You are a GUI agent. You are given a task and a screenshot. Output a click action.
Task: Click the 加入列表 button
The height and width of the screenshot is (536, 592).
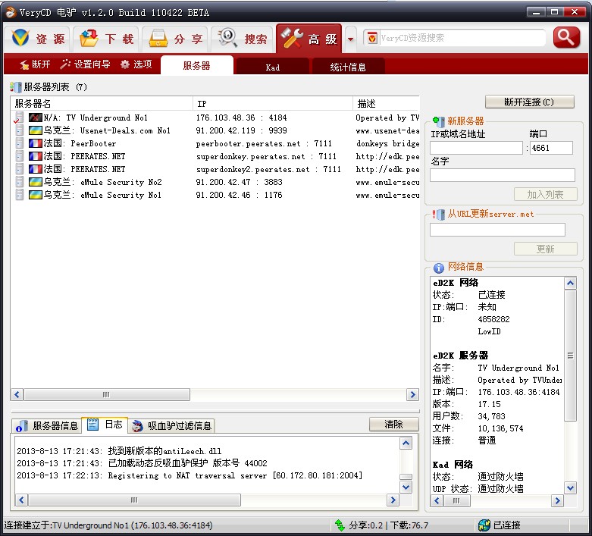(x=545, y=195)
